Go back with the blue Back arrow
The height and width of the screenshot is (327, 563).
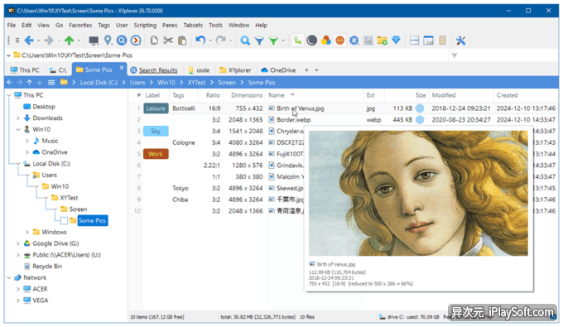pyautogui.click(x=29, y=41)
